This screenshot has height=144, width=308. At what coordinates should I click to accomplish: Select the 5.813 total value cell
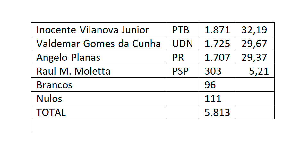[218, 112]
